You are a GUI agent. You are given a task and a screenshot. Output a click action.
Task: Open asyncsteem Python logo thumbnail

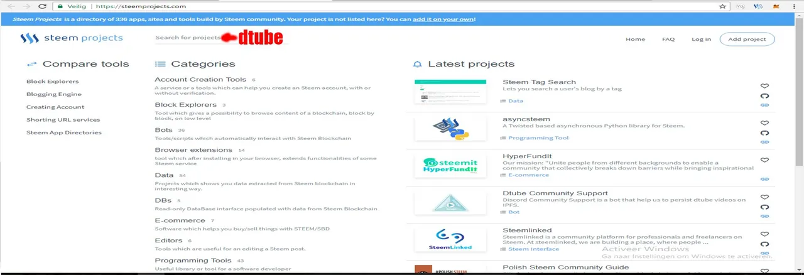tap(450, 129)
